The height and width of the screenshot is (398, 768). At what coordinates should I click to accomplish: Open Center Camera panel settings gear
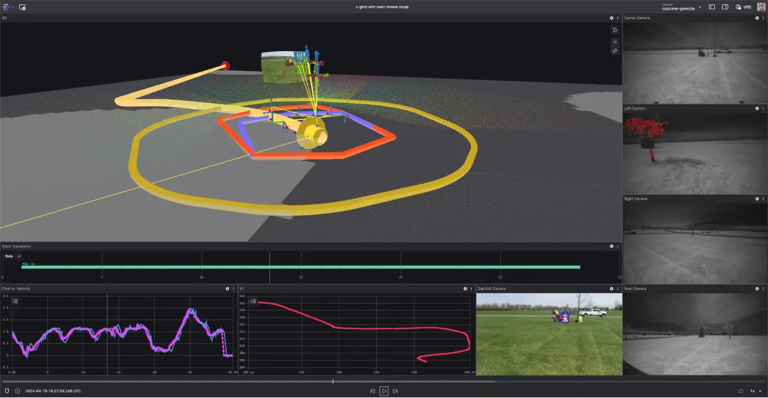757,18
